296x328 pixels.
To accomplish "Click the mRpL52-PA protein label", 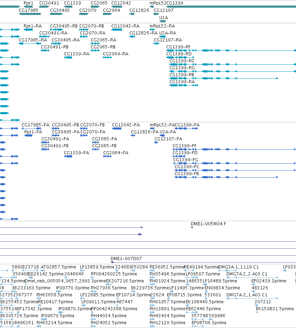I will coord(162,125).
